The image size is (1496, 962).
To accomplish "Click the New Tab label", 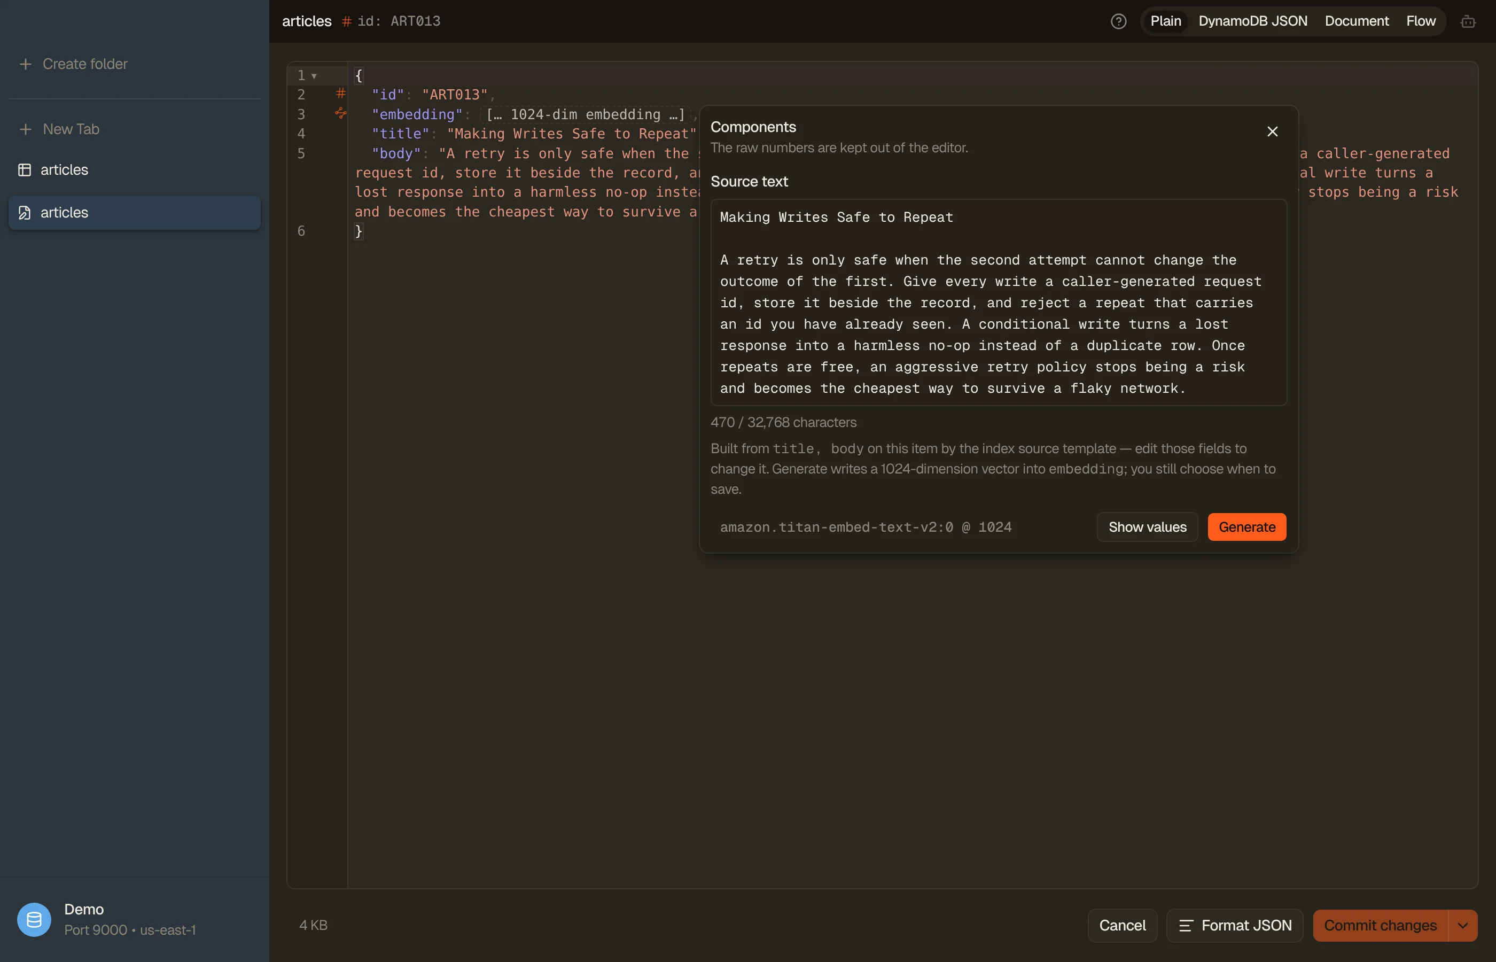I will 71,129.
